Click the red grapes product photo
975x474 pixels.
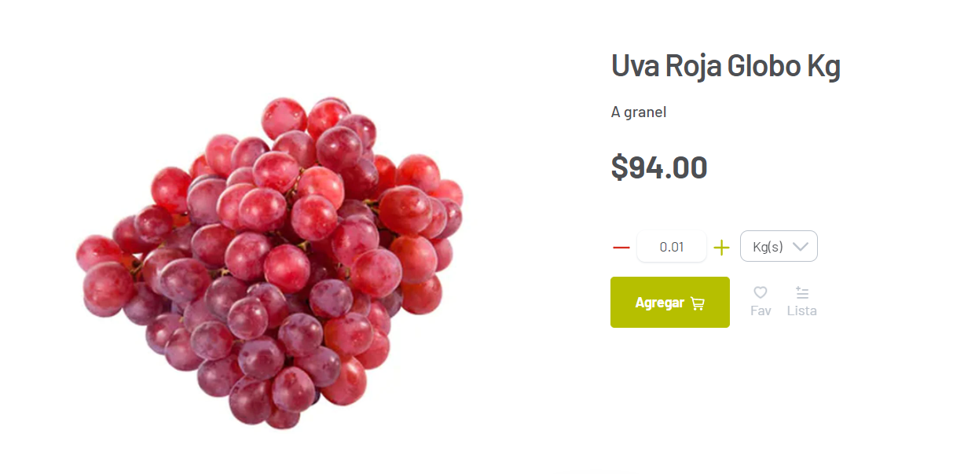pos(269,263)
